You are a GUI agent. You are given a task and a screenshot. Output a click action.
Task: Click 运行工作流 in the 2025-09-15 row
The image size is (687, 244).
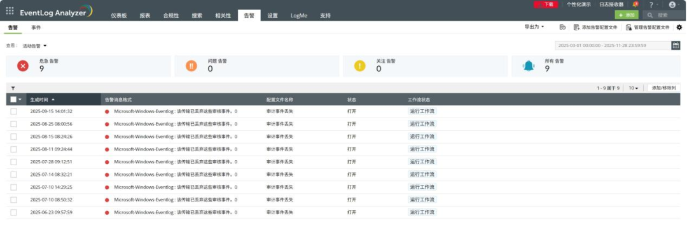pos(422,111)
